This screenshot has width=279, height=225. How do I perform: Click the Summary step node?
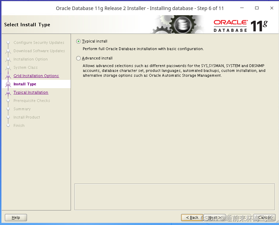point(22,109)
